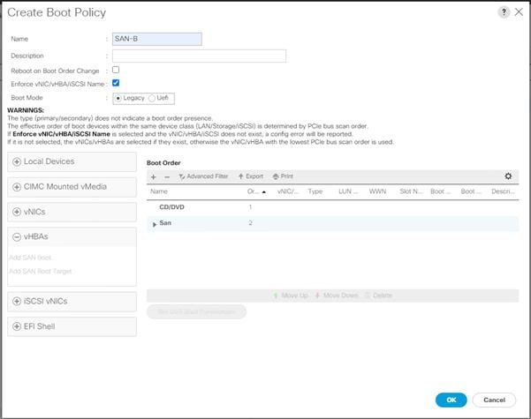Click the Description input field
The image size is (531, 419).
pyautogui.click(x=199, y=56)
